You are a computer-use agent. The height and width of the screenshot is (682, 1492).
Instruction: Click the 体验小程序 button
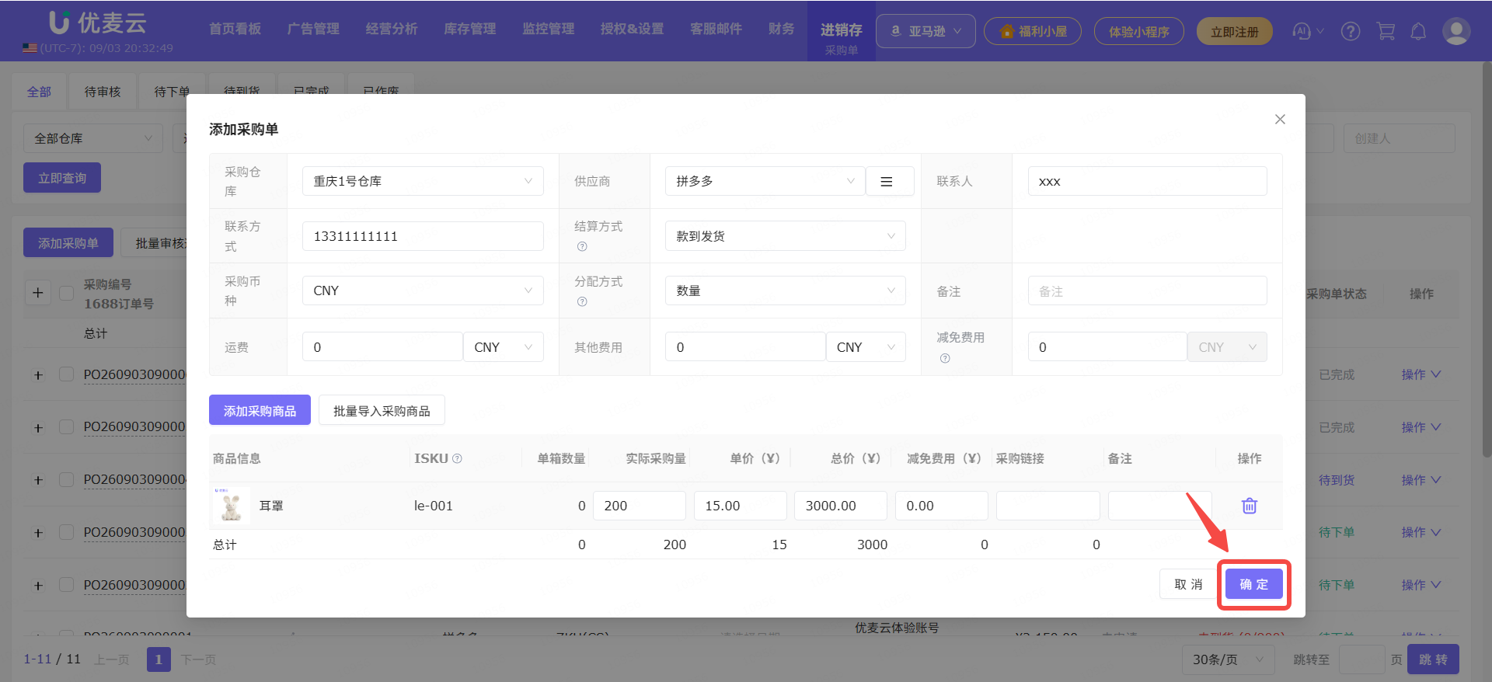pyautogui.click(x=1139, y=31)
